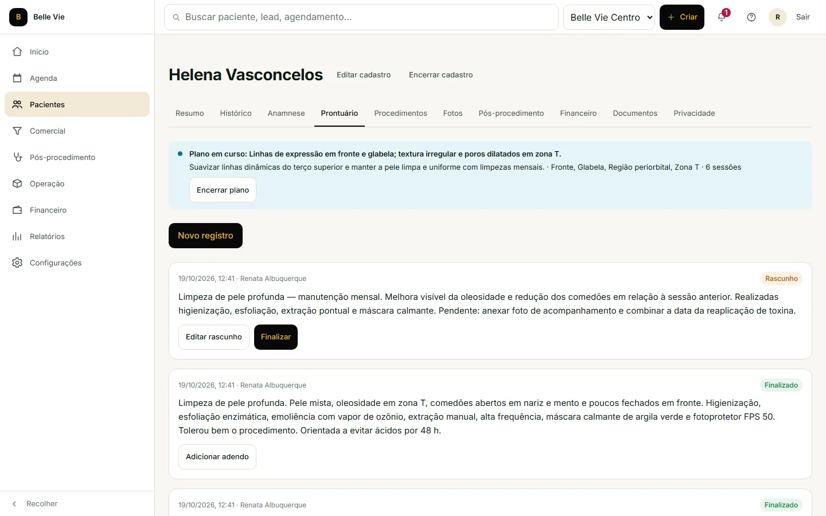Open the Financeiro tab in patient record

[578, 114]
